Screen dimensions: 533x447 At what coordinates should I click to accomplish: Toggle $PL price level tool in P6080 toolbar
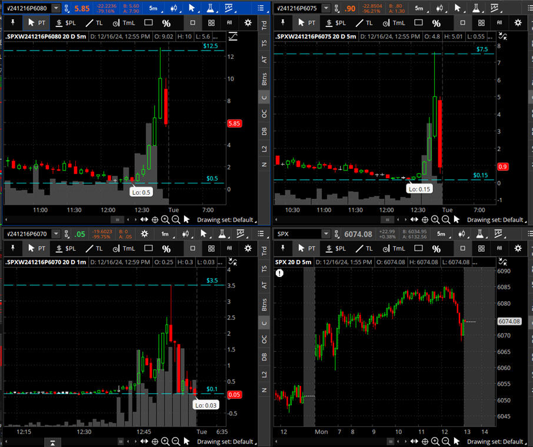click(x=66, y=23)
